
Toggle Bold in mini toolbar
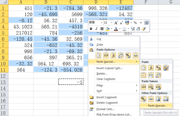click(x=91, y=29)
